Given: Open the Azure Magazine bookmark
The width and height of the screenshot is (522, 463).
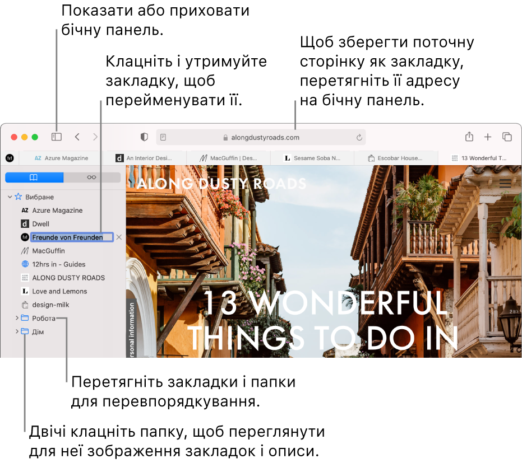Looking at the screenshot, I should pos(52,211).
